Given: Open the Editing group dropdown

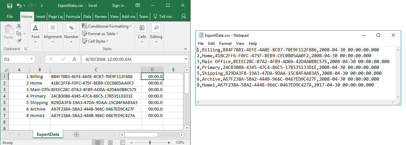Looking at the screenshot, I should [x=156, y=33].
